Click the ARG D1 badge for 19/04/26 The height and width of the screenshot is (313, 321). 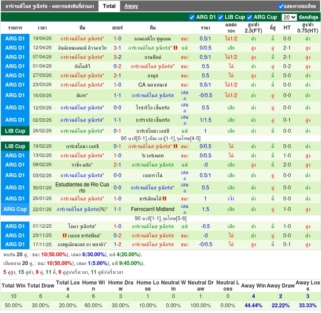coord(15,39)
